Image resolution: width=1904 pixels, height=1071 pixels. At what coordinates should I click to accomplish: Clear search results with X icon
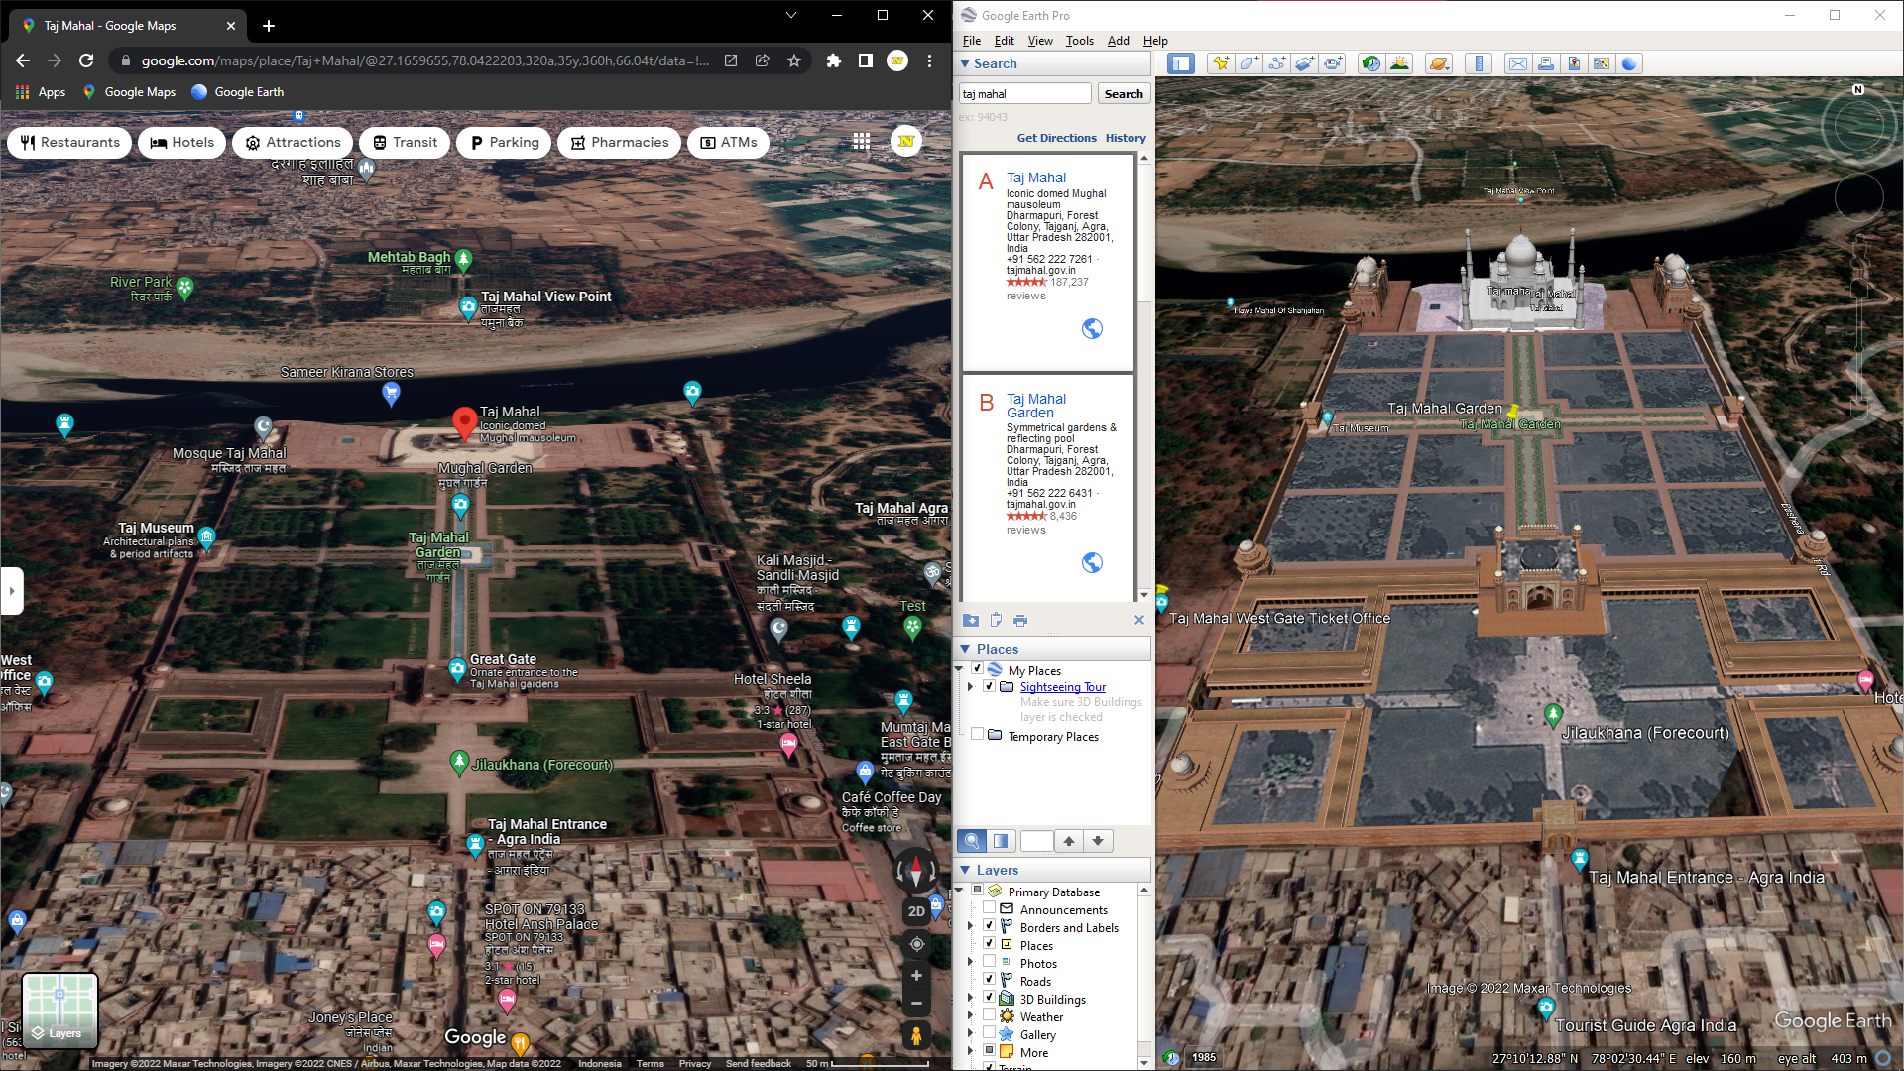pos(1139,620)
